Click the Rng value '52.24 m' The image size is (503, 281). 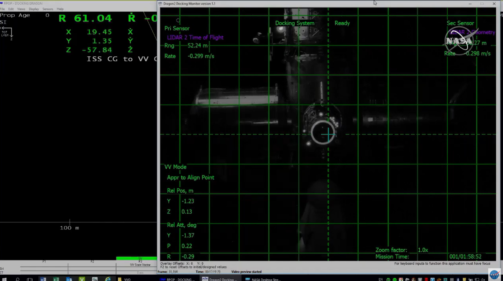[197, 46]
